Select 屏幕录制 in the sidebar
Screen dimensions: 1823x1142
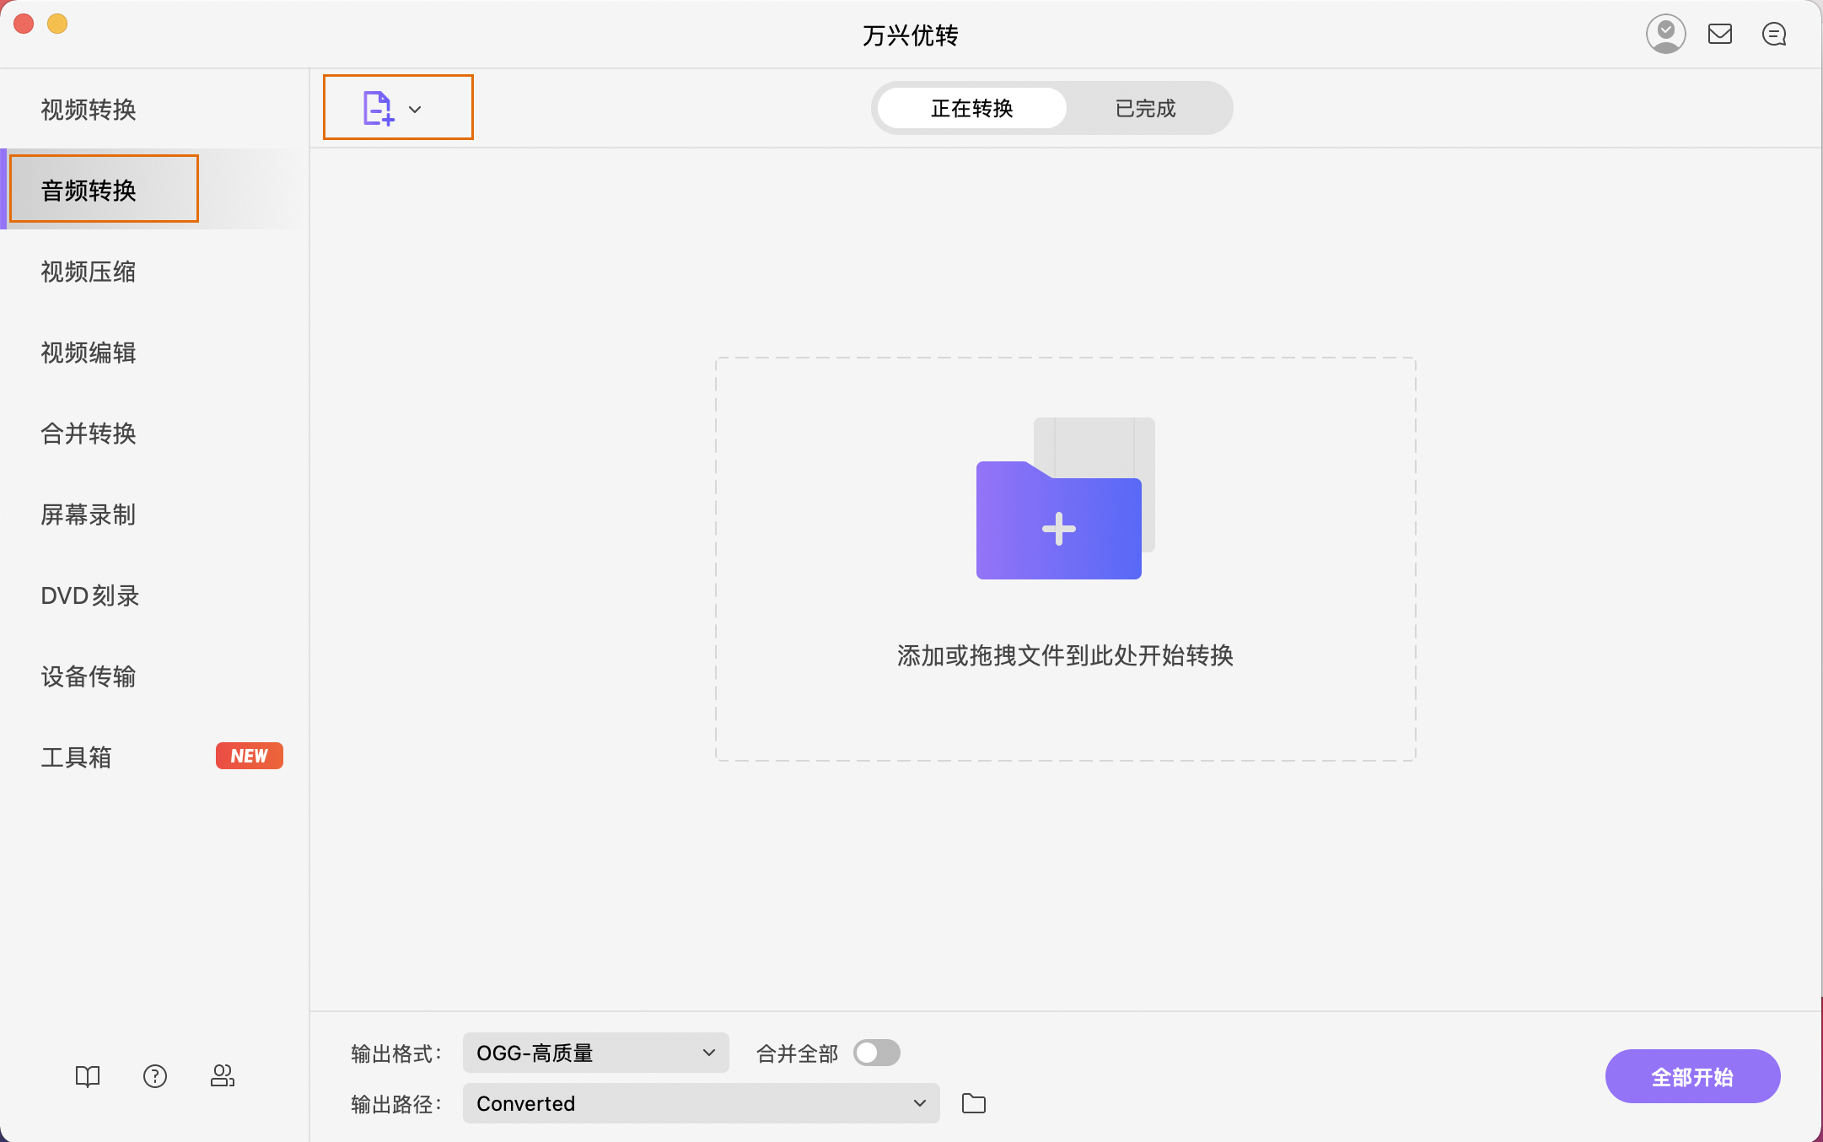point(154,514)
